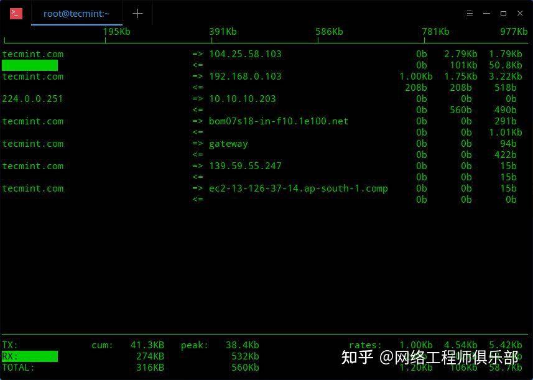The image size is (533, 380).
Task: Click the 101Kb rate value
Action: tap(464, 65)
